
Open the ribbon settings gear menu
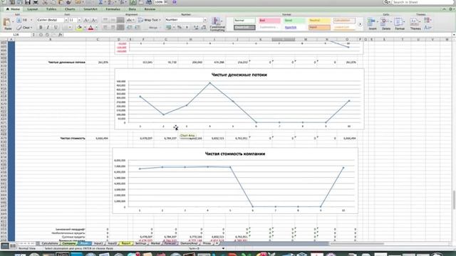pos(451,9)
